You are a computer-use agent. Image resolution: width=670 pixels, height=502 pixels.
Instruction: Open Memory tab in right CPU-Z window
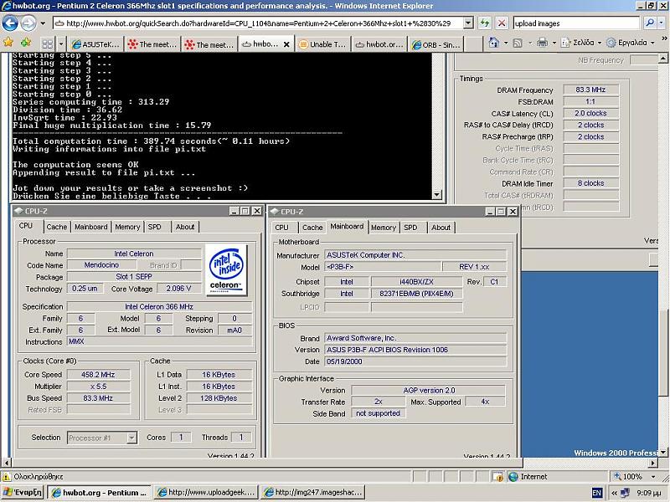384,228
